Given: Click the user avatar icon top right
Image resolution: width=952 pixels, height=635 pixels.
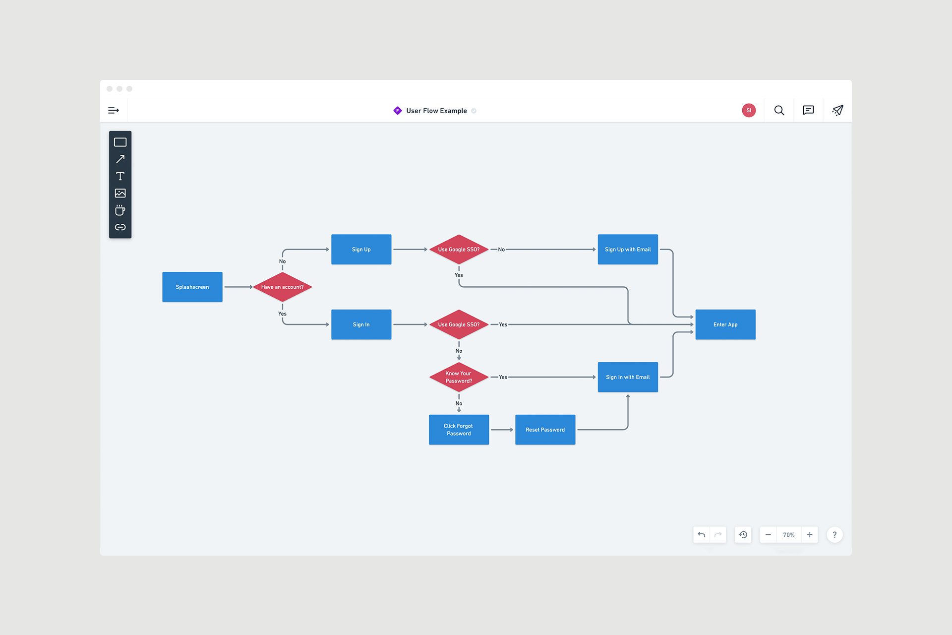Looking at the screenshot, I should point(749,110).
